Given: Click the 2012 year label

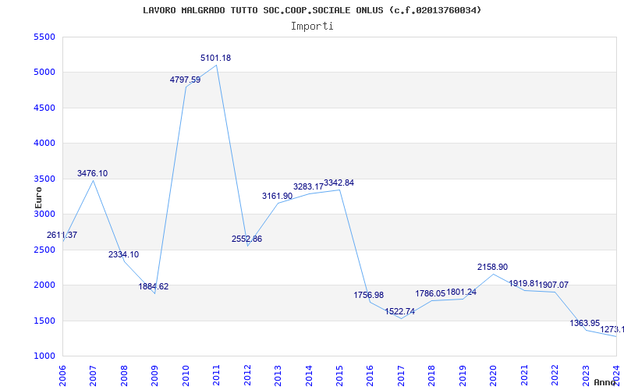Looking at the screenshot, I should (247, 375).
